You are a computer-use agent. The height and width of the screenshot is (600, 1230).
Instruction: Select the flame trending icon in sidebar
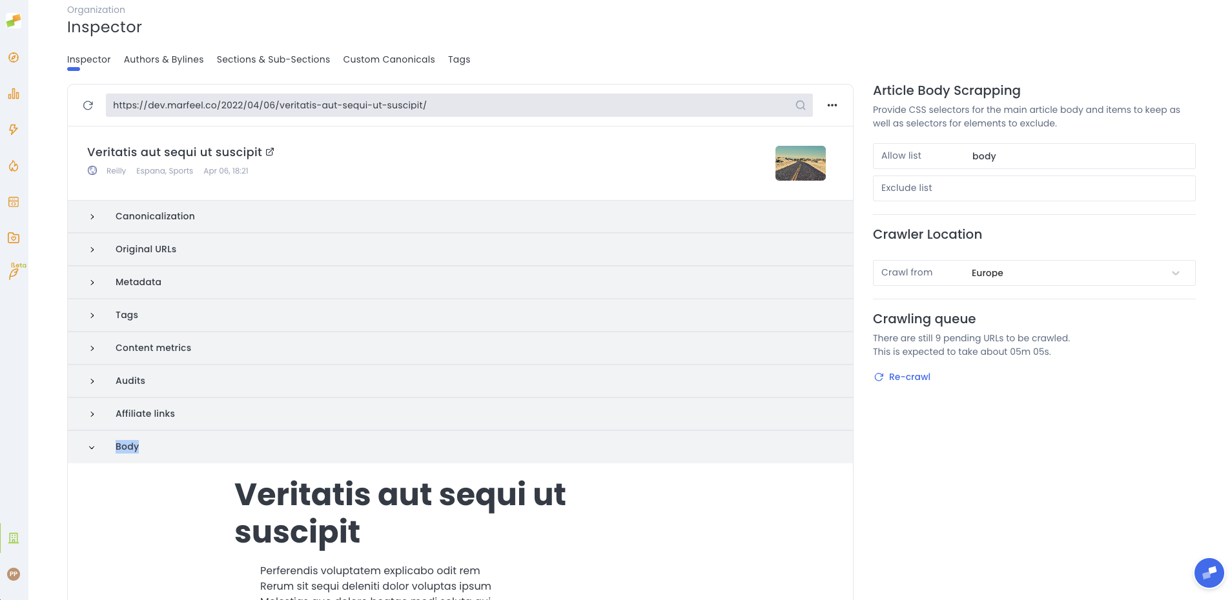[x=14, y=166]
